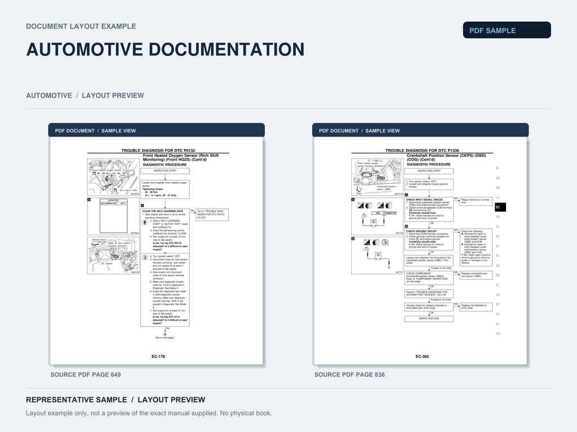Viewport: 577px width, 432px height.
Task: Click the 'Layout example only' disclaimer text
Action: tap(149, 413)
